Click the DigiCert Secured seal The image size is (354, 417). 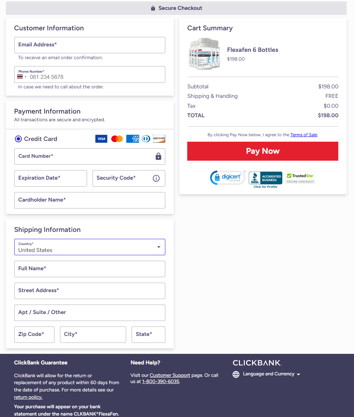[227, 178]
